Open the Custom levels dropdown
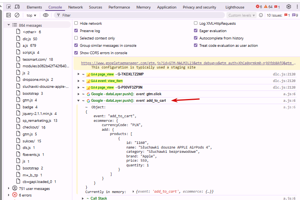Screen dimensions: 300x200 242,15
